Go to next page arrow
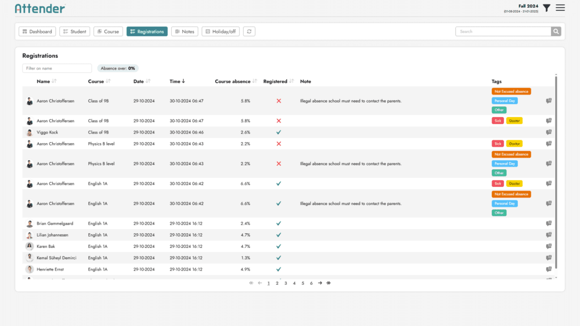 point(320,283)
